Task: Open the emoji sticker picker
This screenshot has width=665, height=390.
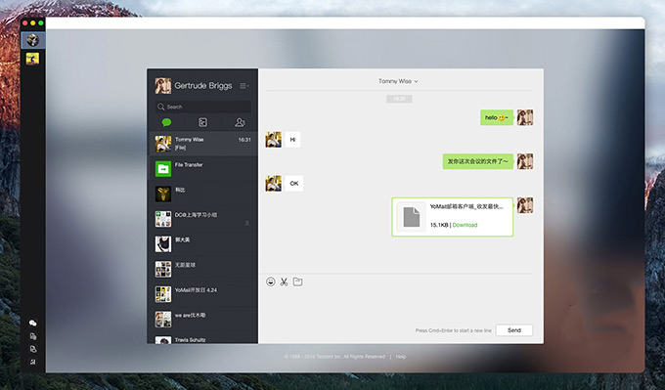Action: pos(271,282)
